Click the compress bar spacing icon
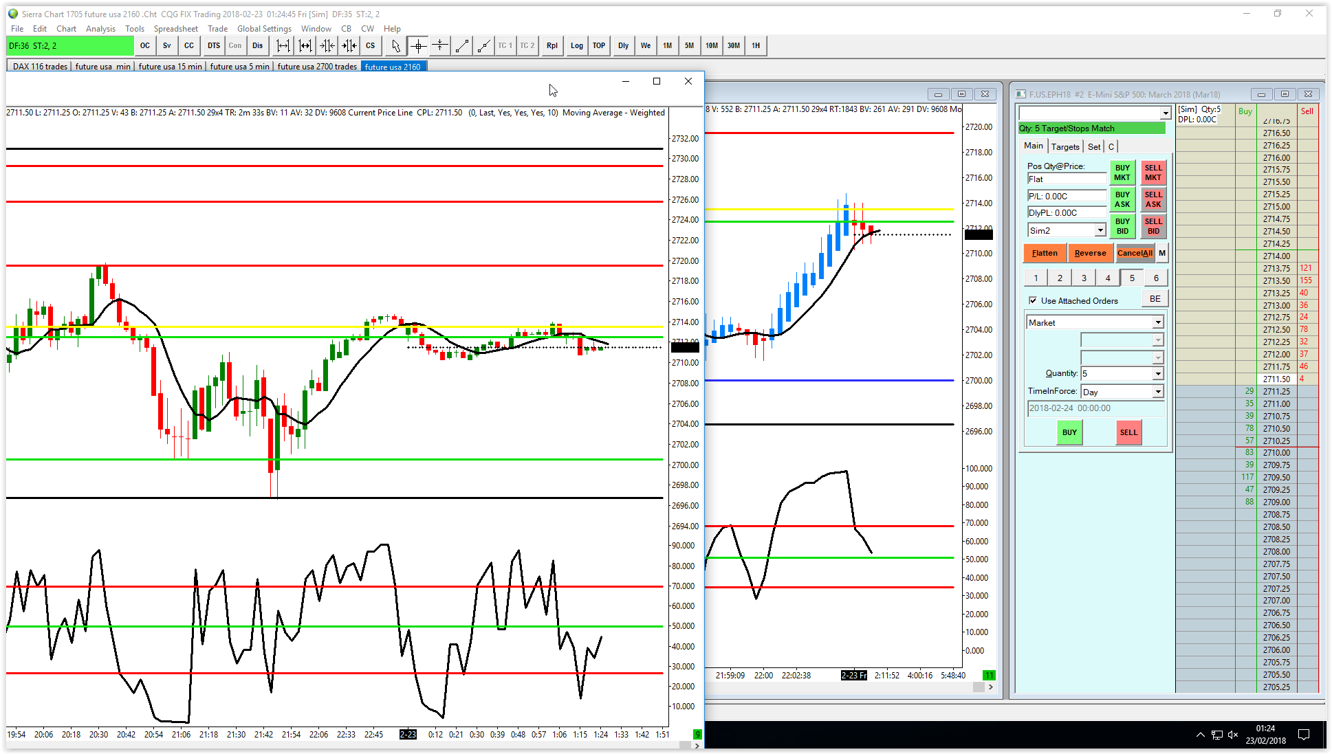The height and width of the screenshot is (754, 1332). pyautogui.click(x=327, y=46)
